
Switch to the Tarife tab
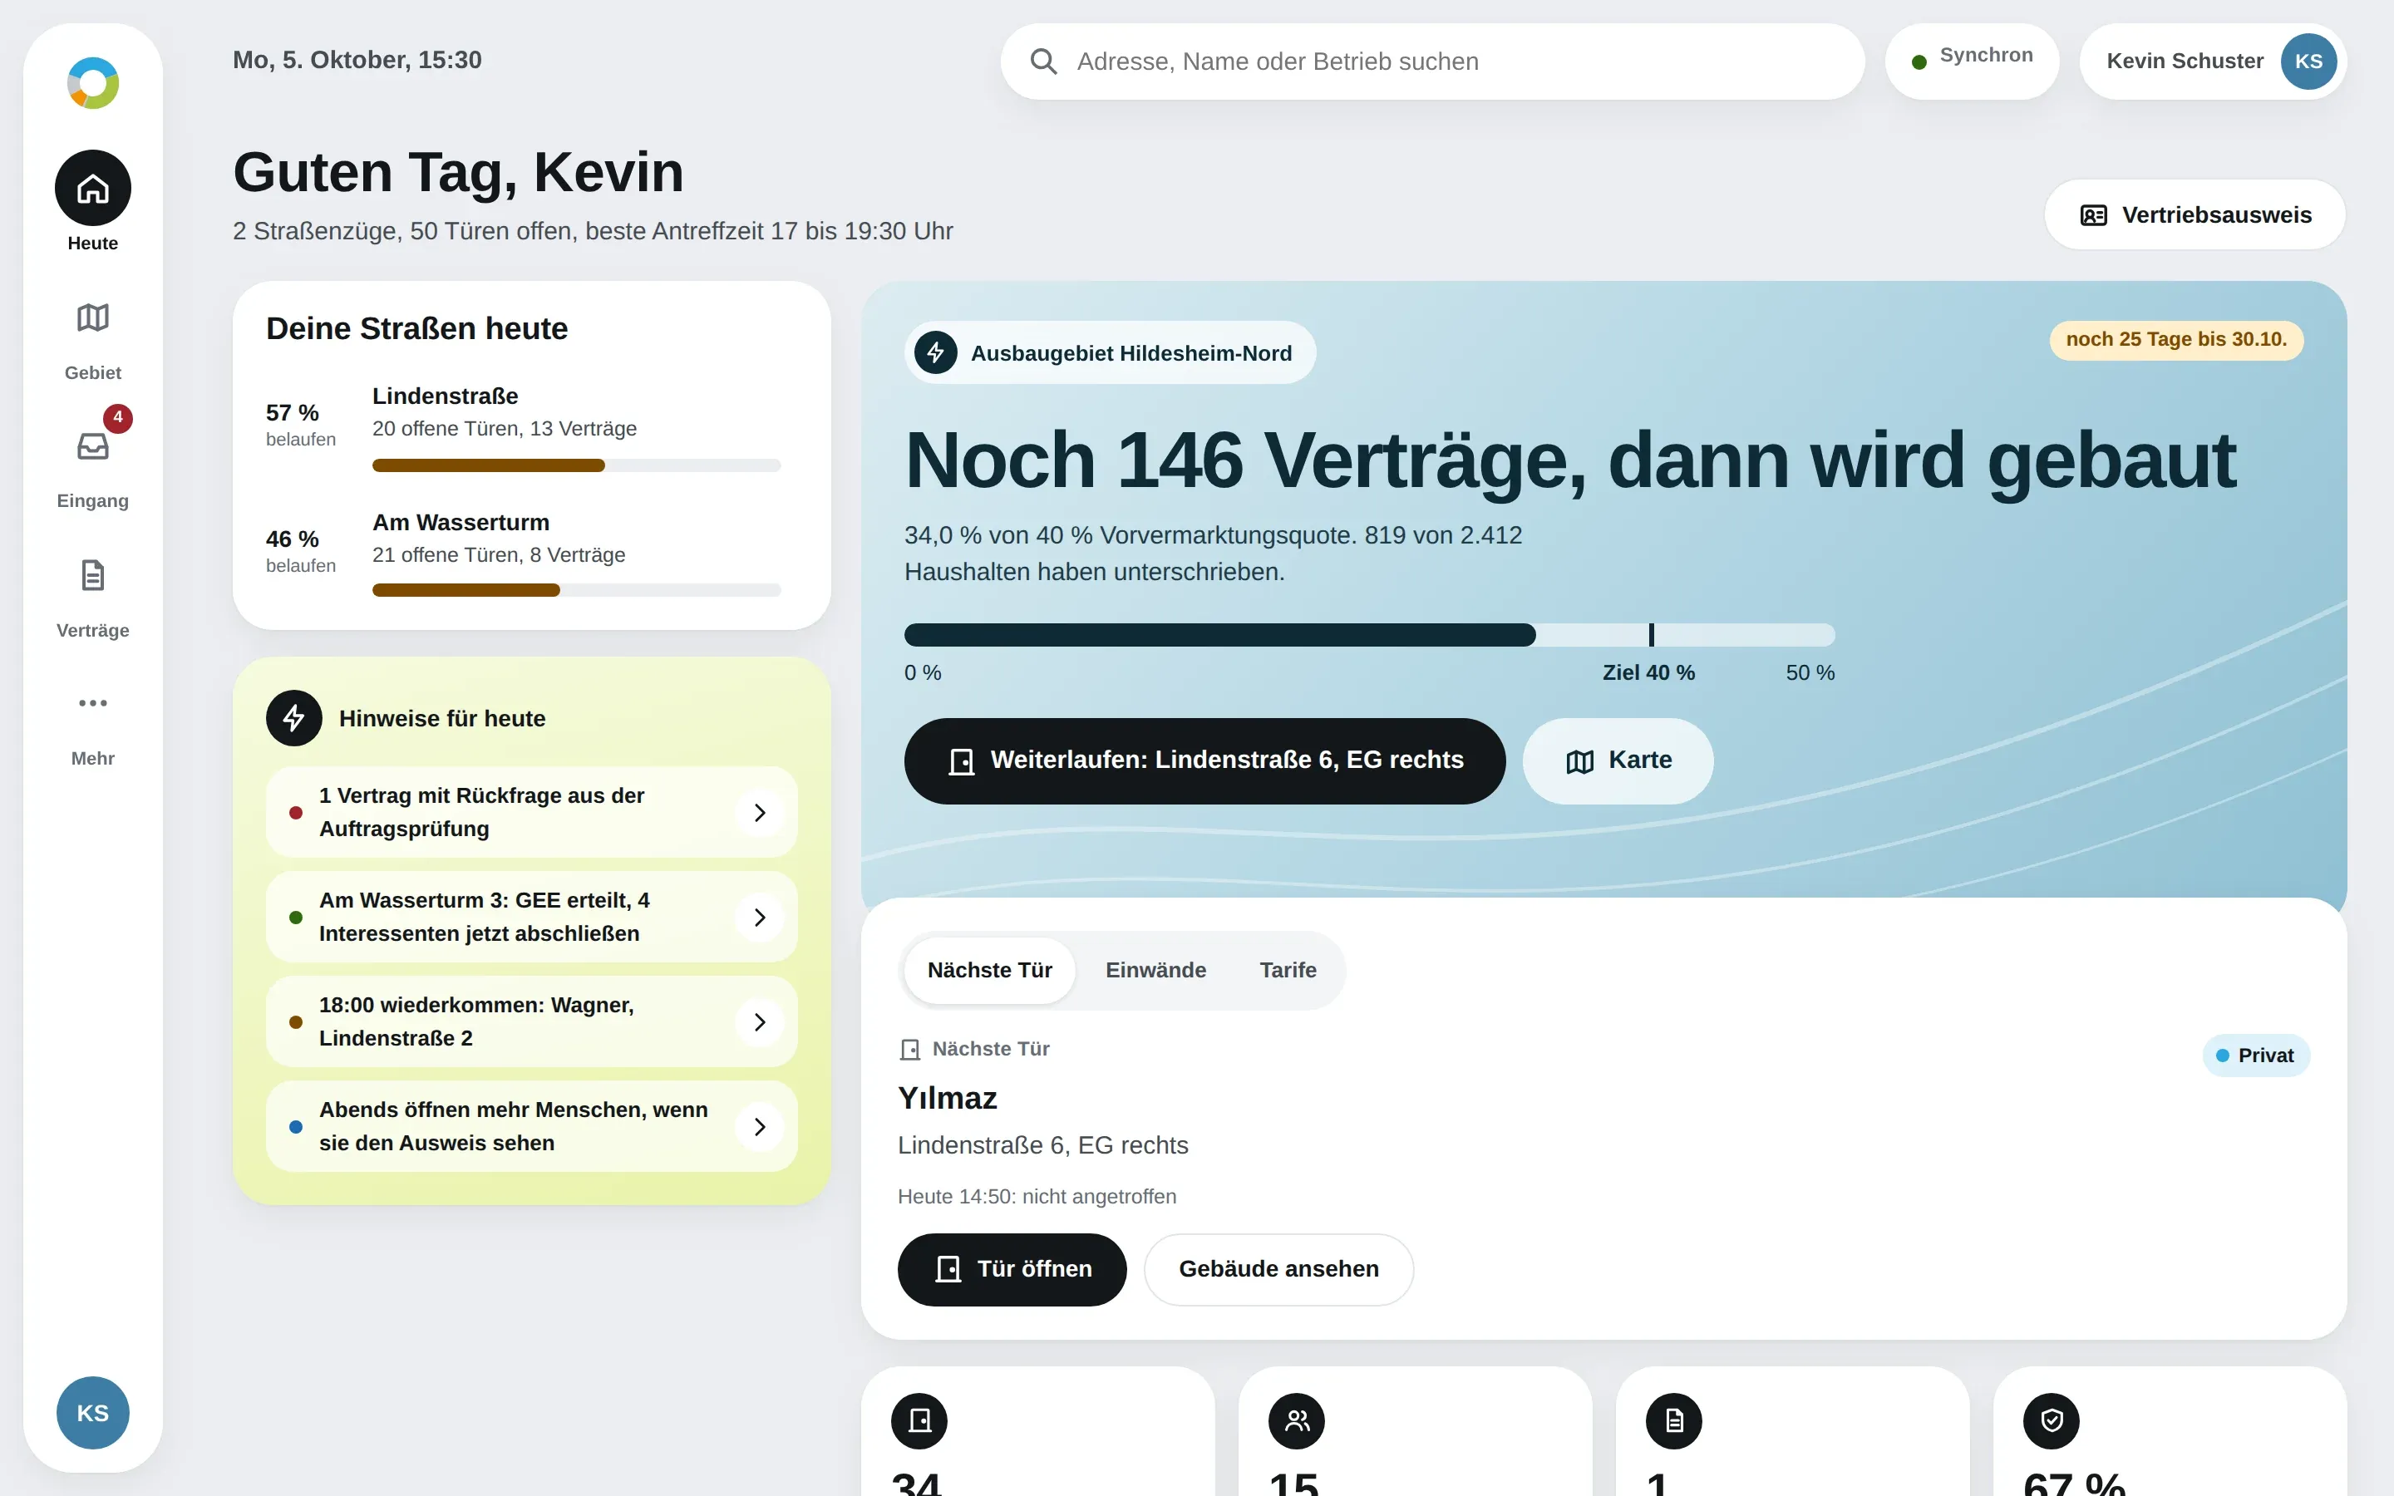[1288, 971]
